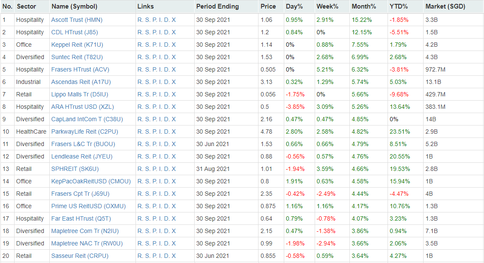Open Sasseur Reit (CRPU) link
The width and height of the screenshot is (484, 263).
point(80,256)
